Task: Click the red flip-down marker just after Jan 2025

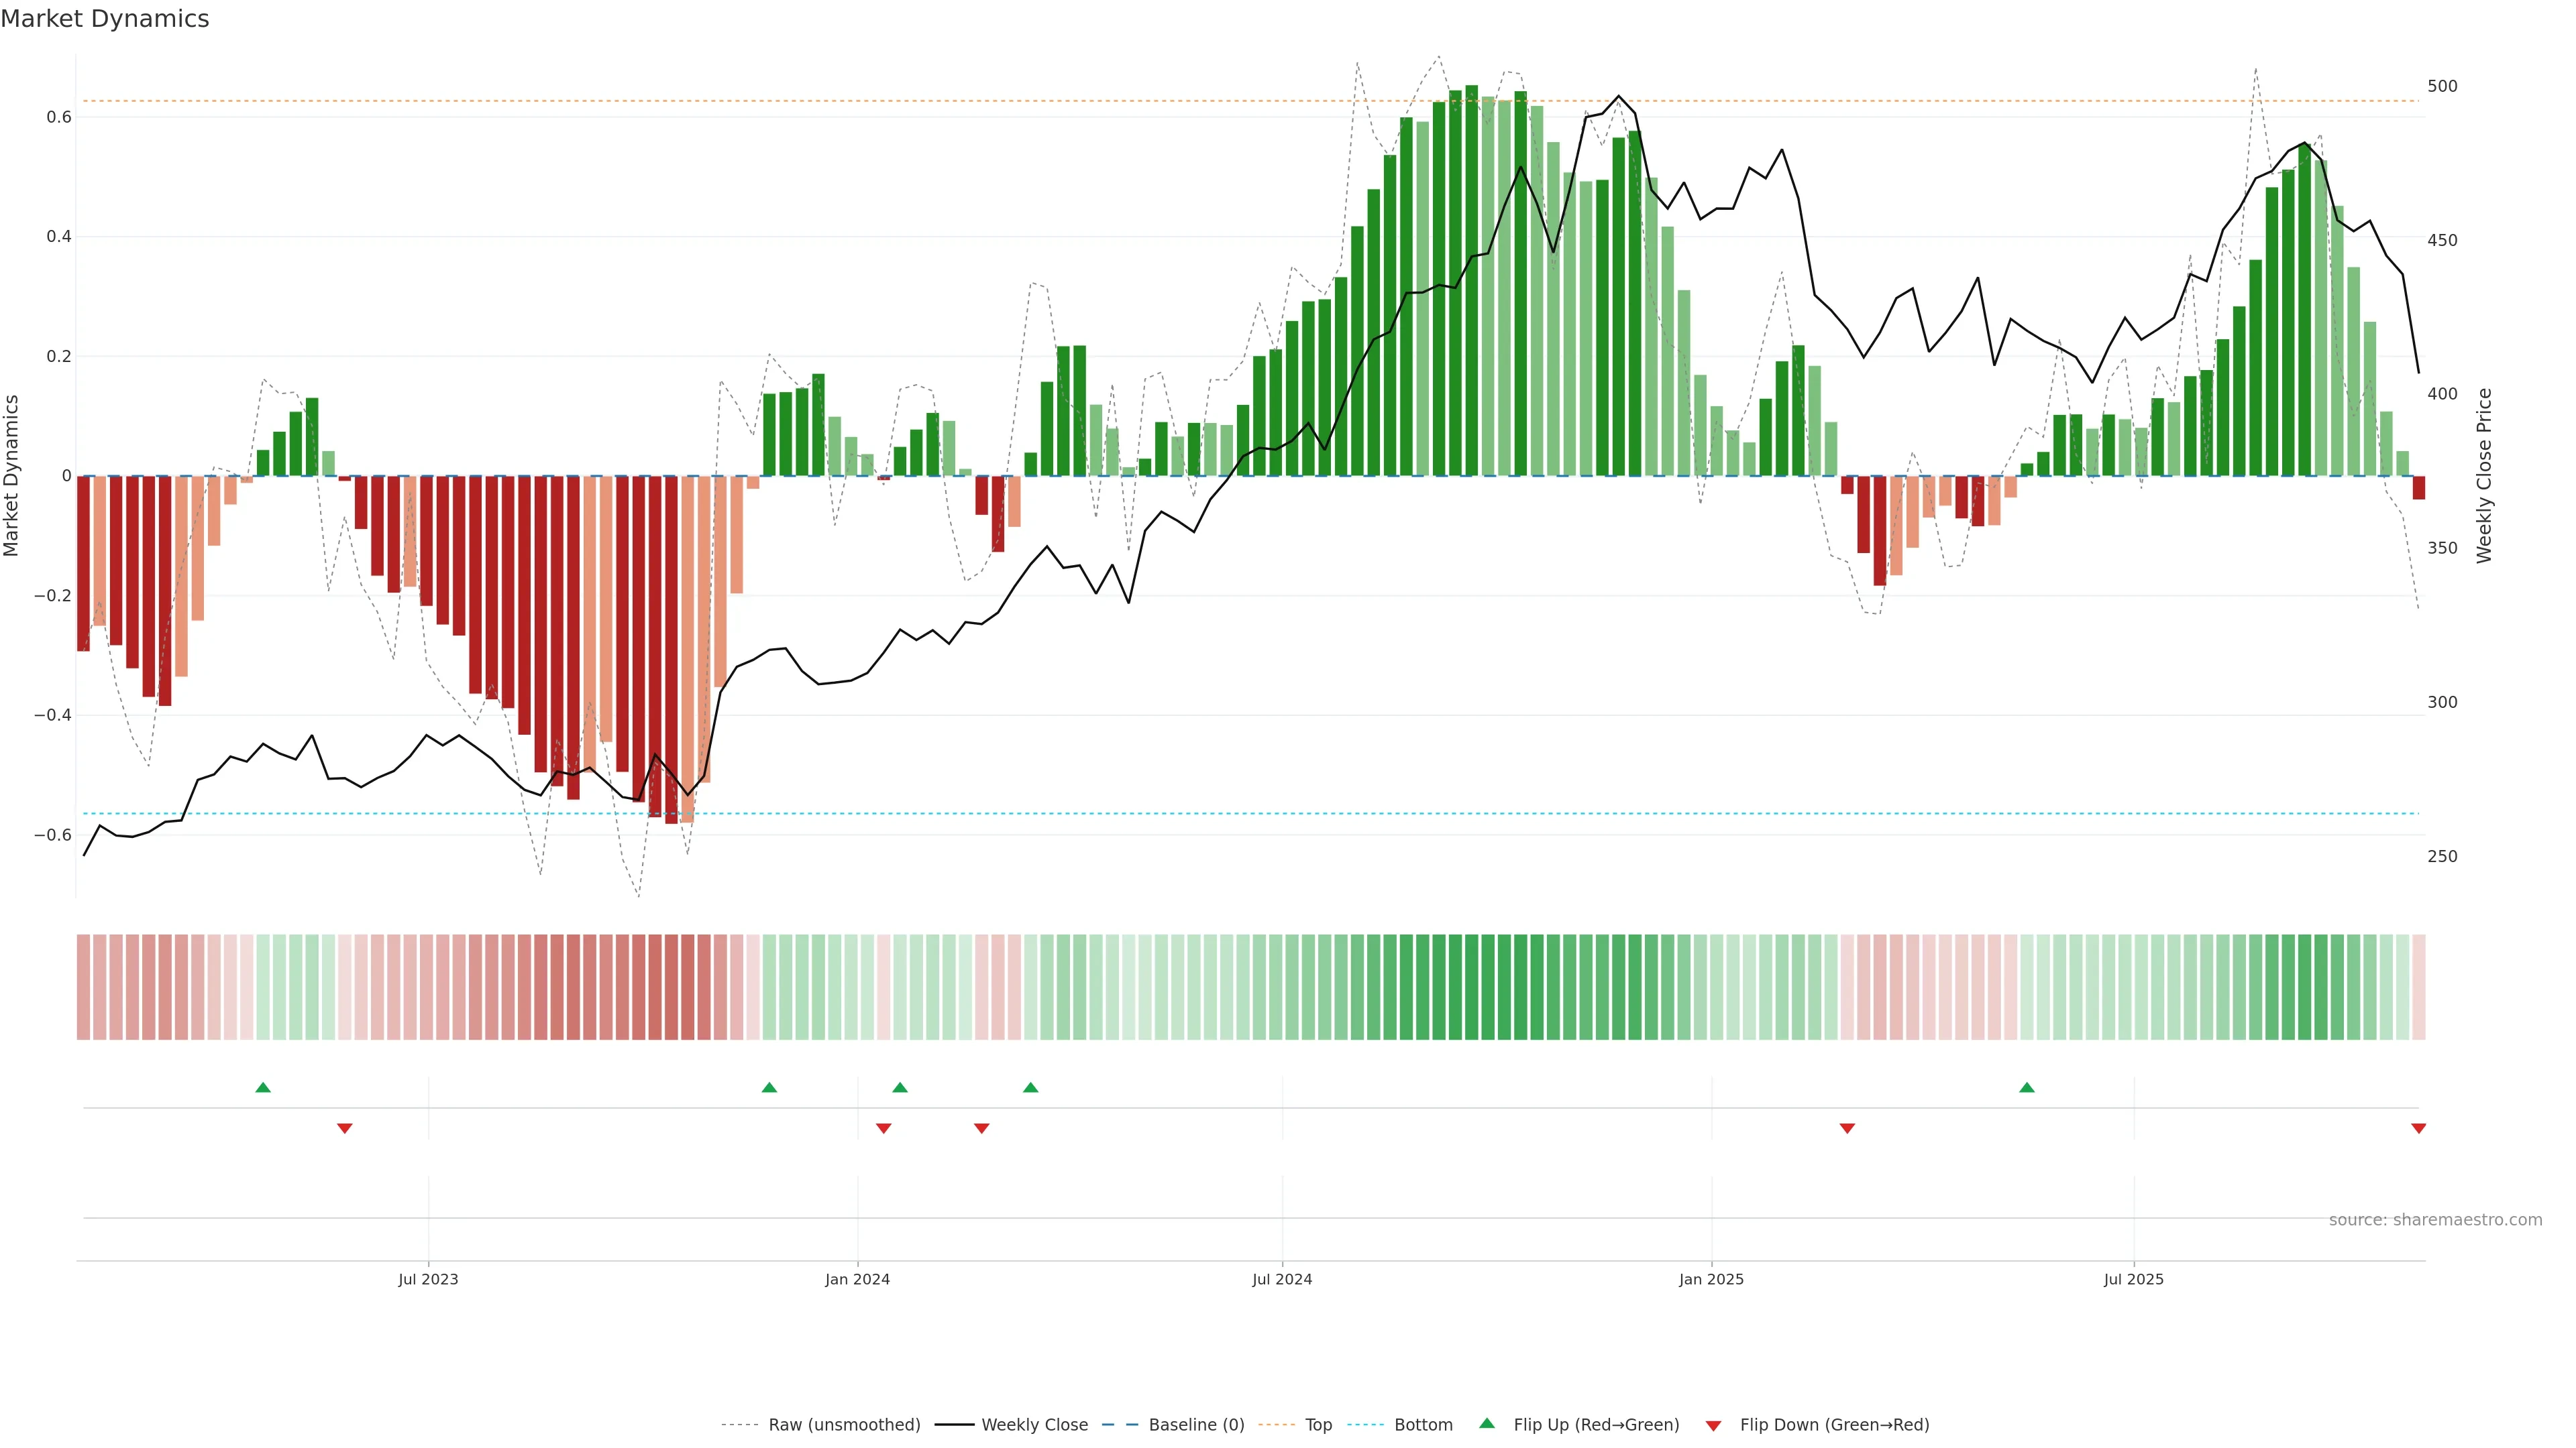Action: 1847,1128
